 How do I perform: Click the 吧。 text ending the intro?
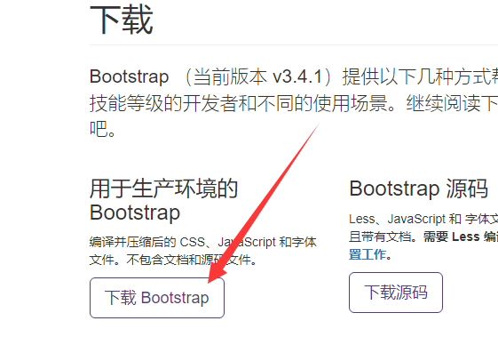click(103, 129)
